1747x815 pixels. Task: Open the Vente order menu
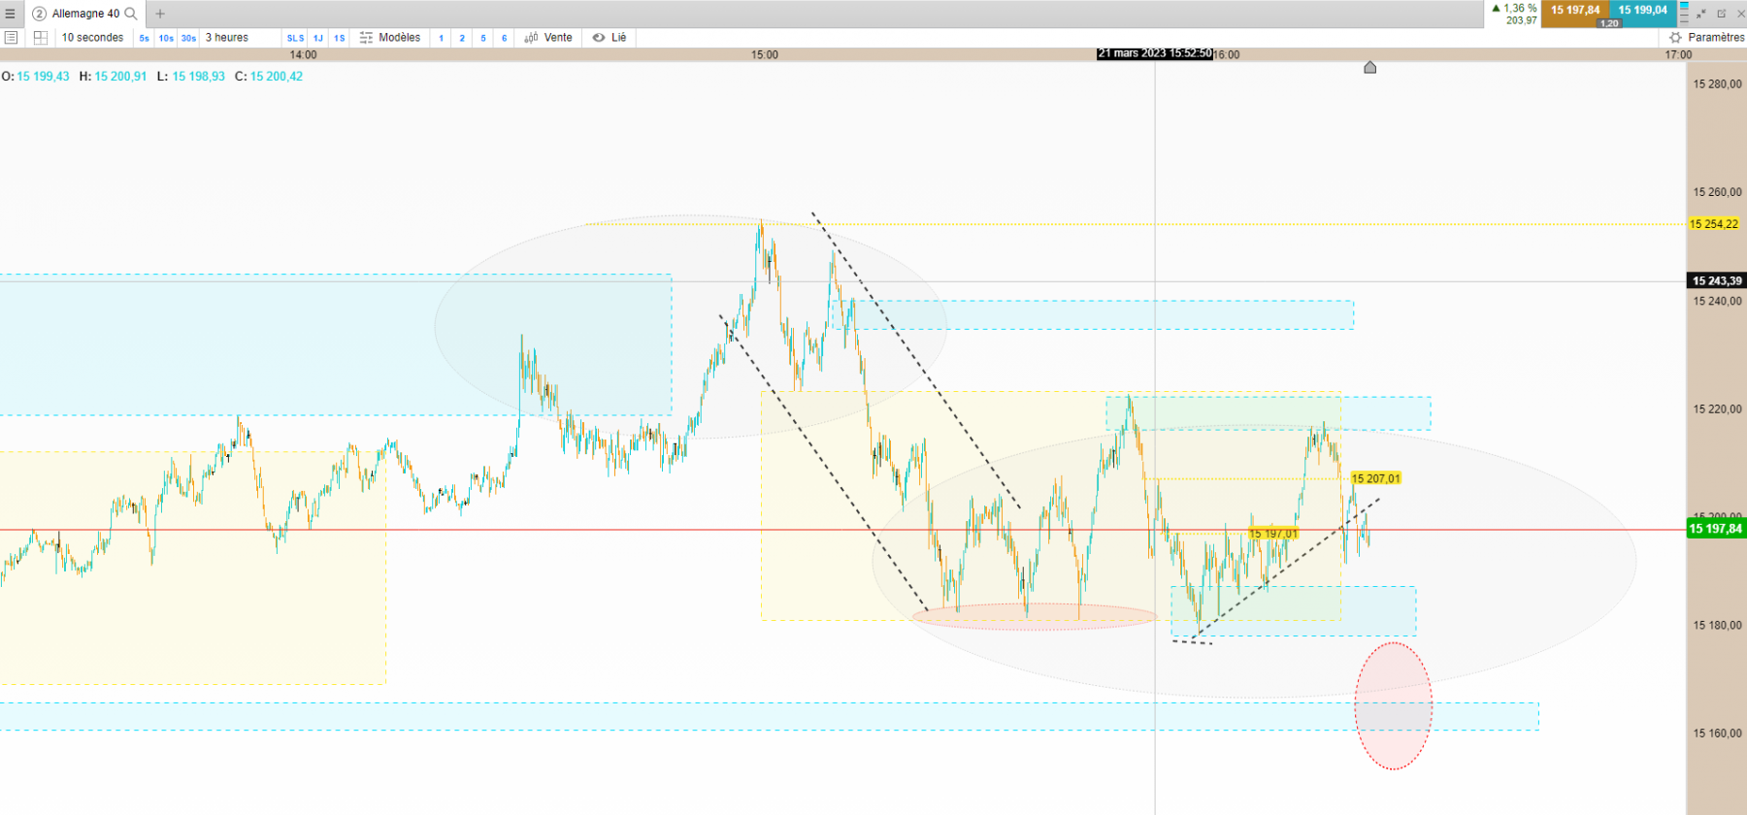548,38
